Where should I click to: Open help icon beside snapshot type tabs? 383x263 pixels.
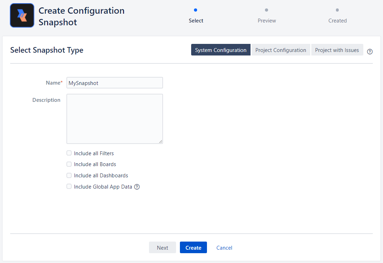(x=370, y=52)
